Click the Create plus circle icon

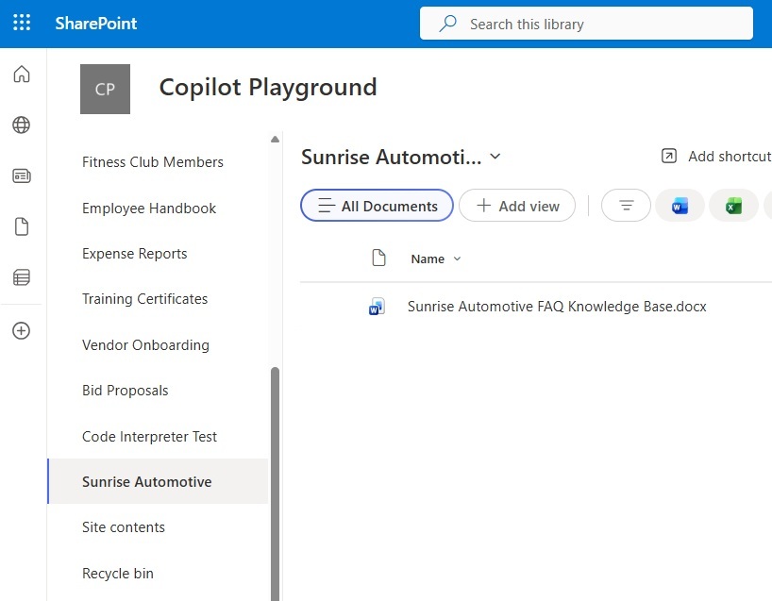pyautogui.click(x=21, y=331)
